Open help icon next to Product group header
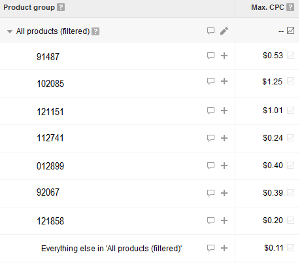The image size is (304, 265). 61,7
